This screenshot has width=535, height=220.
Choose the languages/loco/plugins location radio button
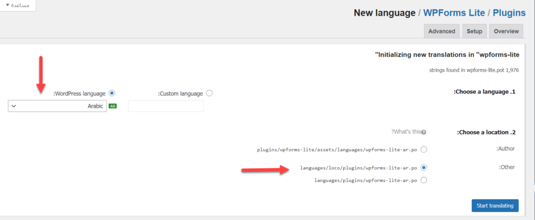click(x=424, y=168)
